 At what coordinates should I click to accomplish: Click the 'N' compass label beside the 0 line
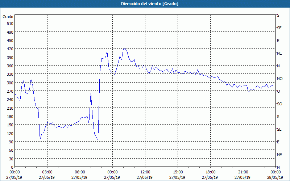(278, 167)
